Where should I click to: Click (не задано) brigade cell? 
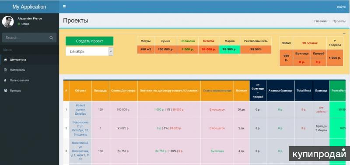coord(321,109)
